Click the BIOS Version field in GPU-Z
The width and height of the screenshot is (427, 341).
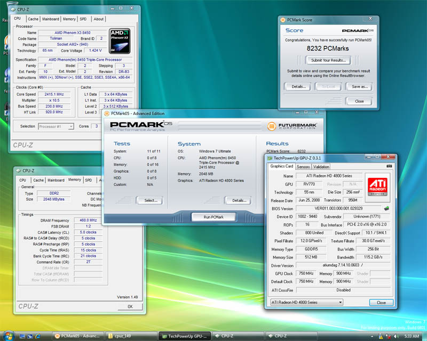[338, 208]
